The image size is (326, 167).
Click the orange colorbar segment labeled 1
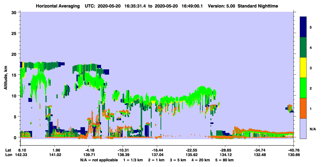pyautogui.click(x=303, y=108)
